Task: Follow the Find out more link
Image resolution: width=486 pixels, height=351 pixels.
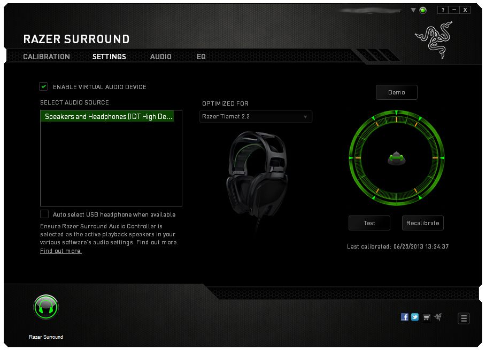Action: point(60,250)
